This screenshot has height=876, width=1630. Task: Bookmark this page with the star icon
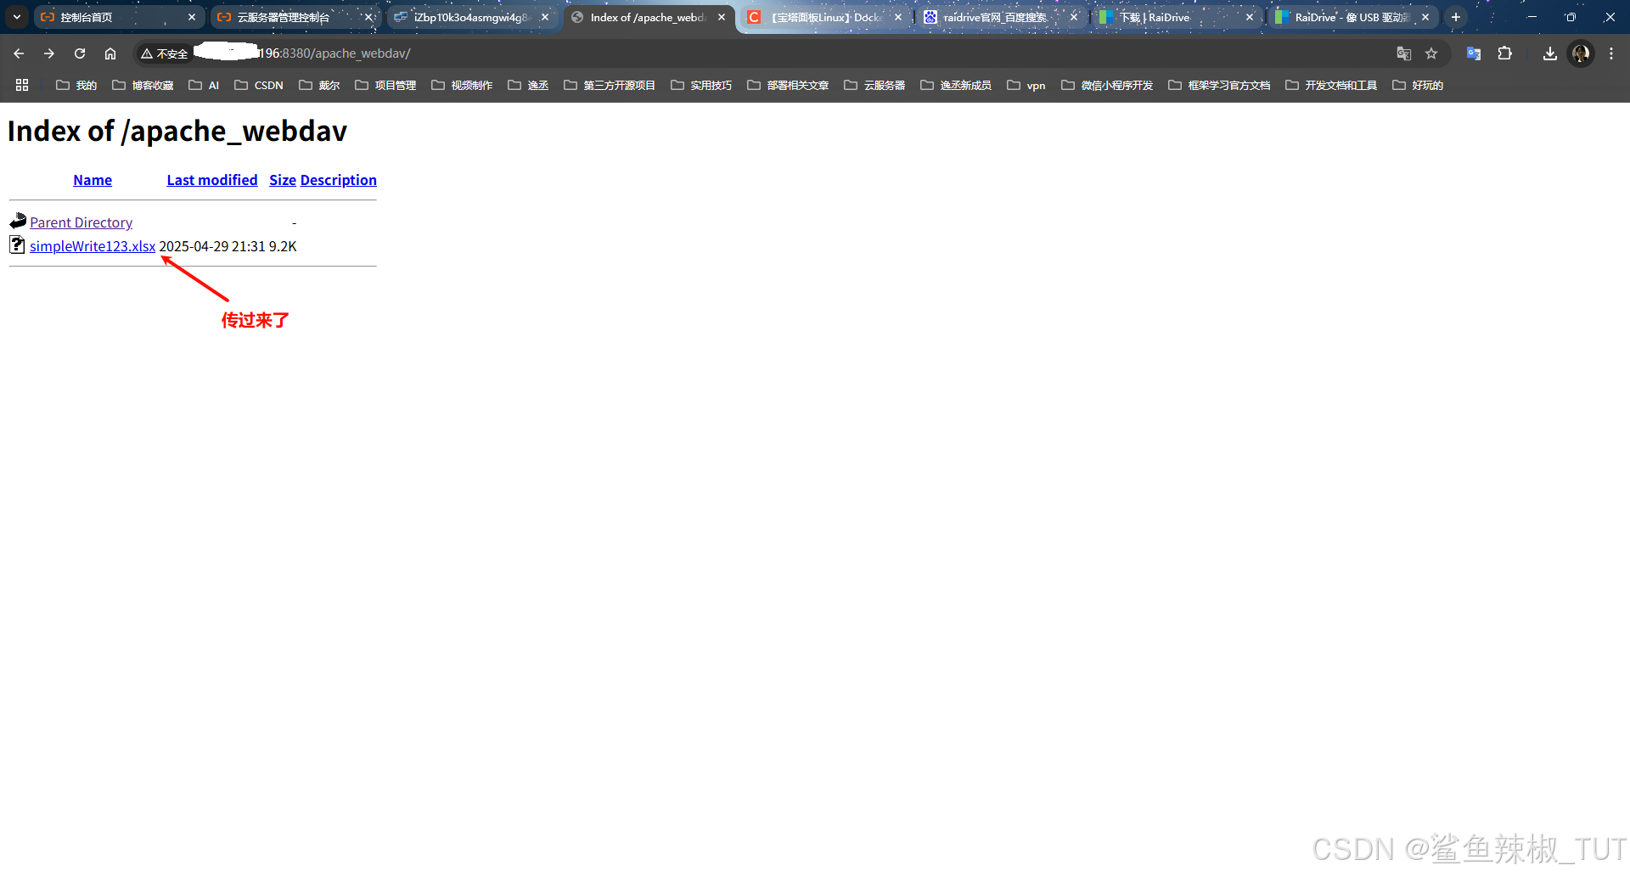click(1432, 53)
